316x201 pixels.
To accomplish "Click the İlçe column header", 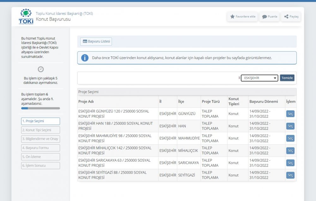I will (x=181, y=101).
